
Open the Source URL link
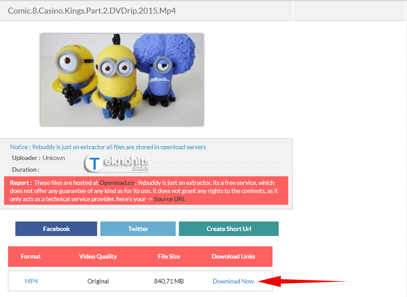[x=169, y=199]
